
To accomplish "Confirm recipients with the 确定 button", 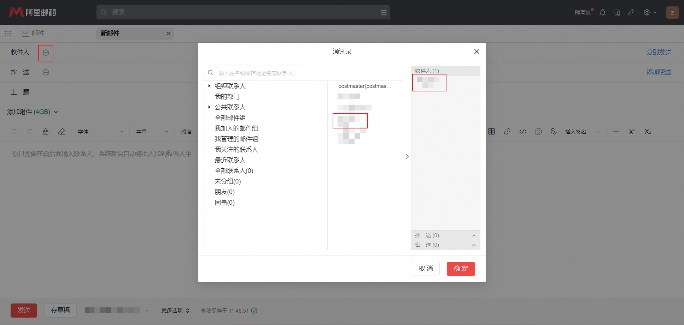I will [461, 269].
